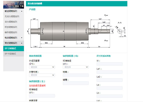Click the 轴参数配置（右） section title
This screenshot has width=143, height=107.
click(71, 56)
